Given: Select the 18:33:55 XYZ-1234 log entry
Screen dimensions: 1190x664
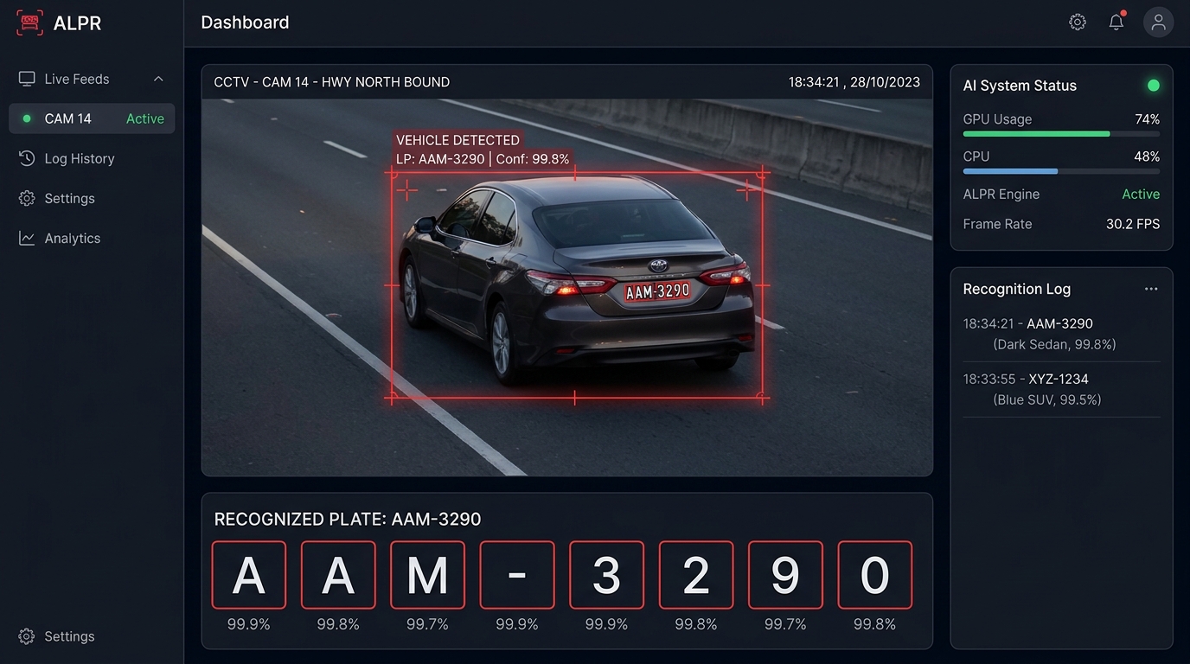Looking at the screenshot, I should [1061, 389].
